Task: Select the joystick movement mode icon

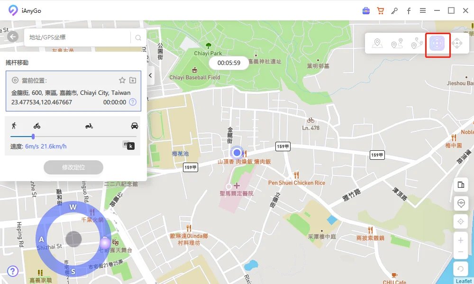Action: [x=437, y=44]
